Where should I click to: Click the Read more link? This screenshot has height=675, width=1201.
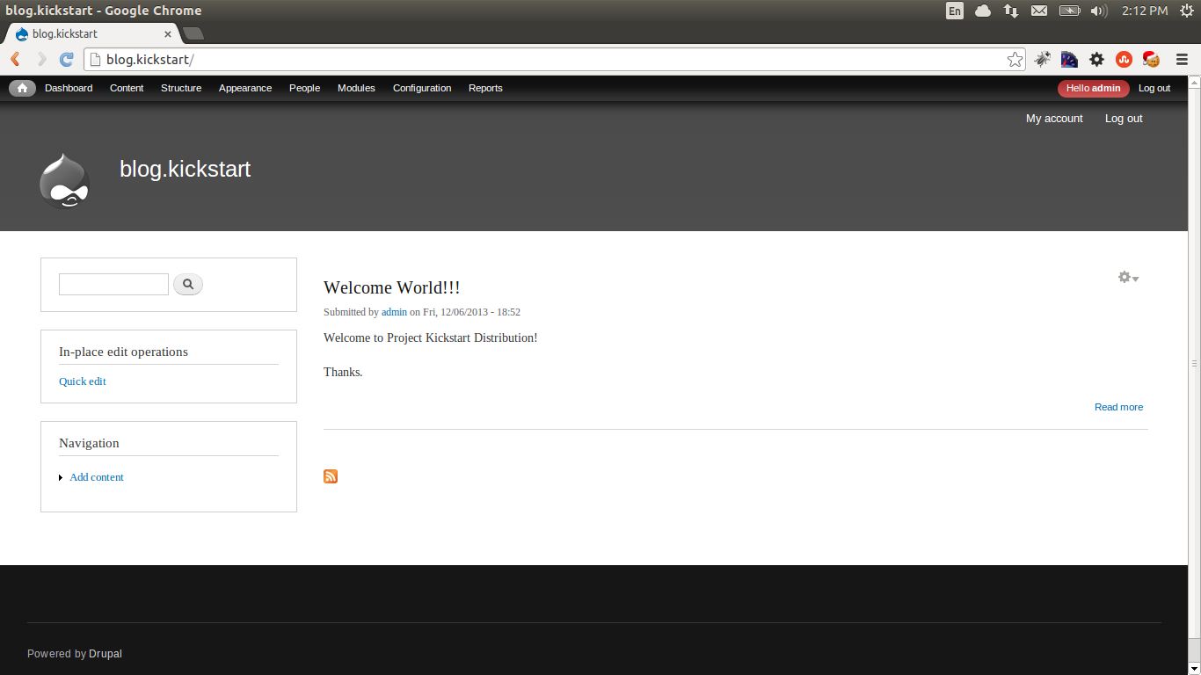[x=1117, y=406]
